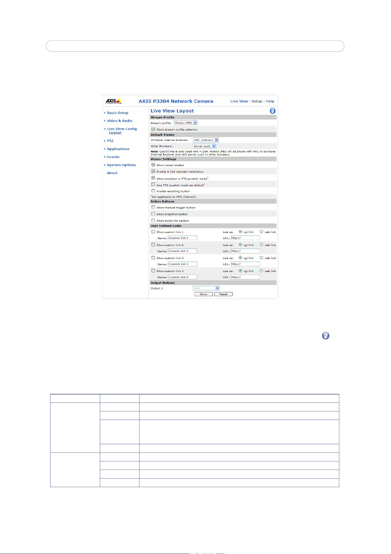Open the Layout submenu item
The image size is (391, 554).
click(x=115, y=133)
